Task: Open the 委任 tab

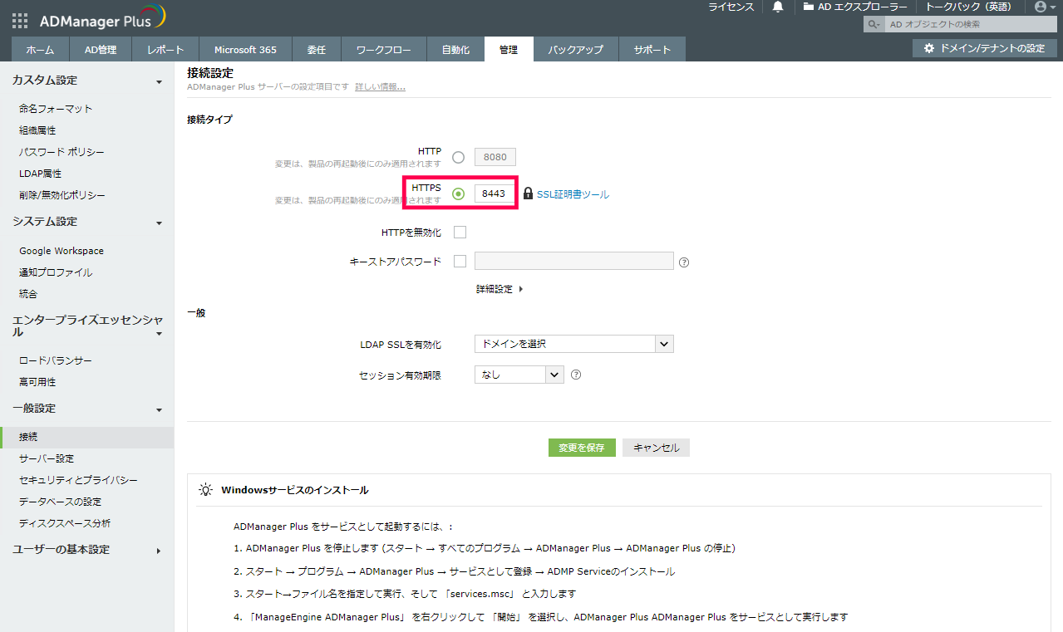Action: tap(316, 49)
